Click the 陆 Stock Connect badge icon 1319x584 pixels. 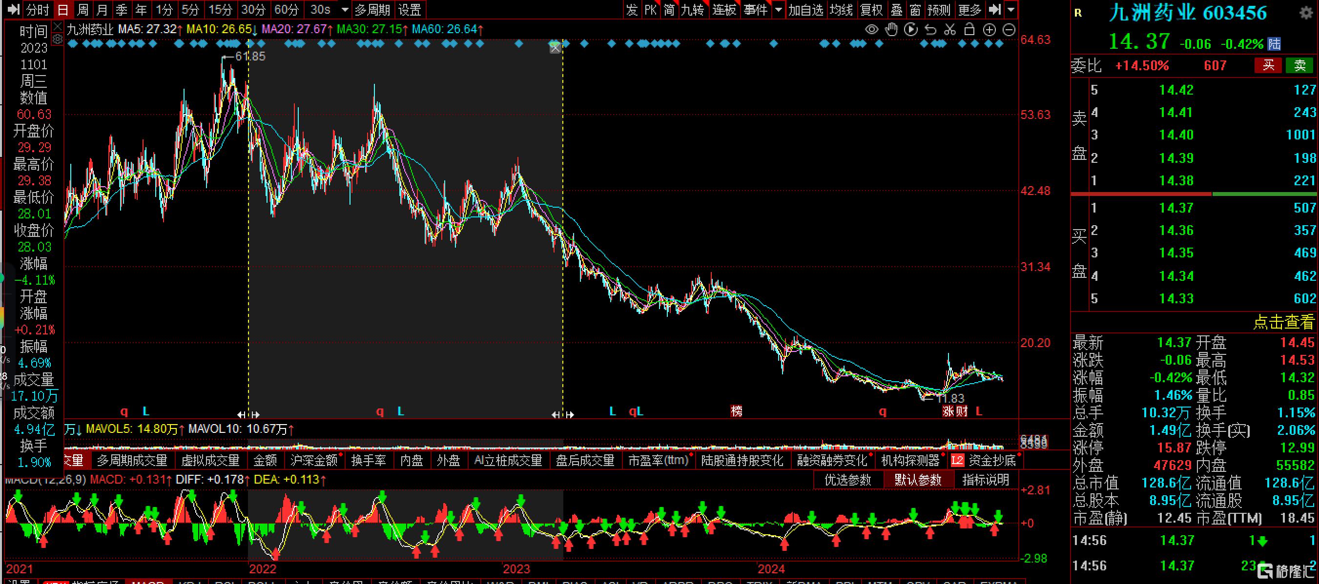tap(1275, 44)
